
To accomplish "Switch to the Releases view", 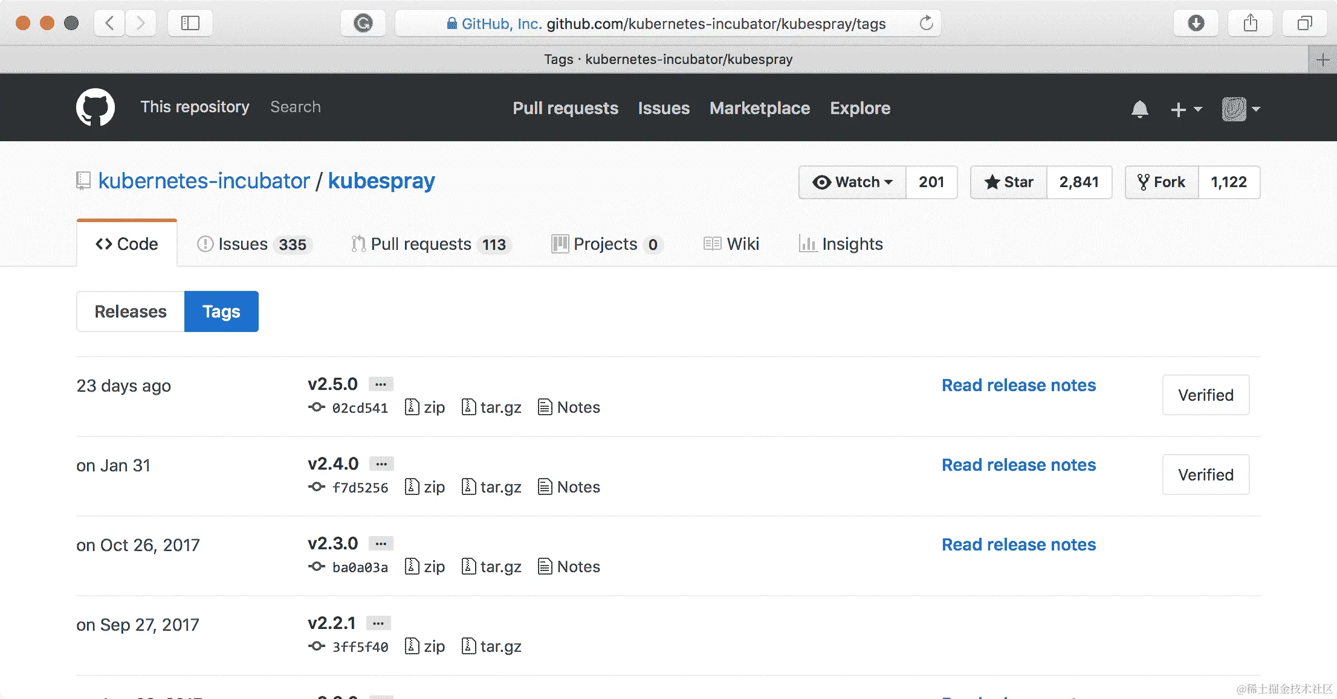I will (x=131, y=311).
